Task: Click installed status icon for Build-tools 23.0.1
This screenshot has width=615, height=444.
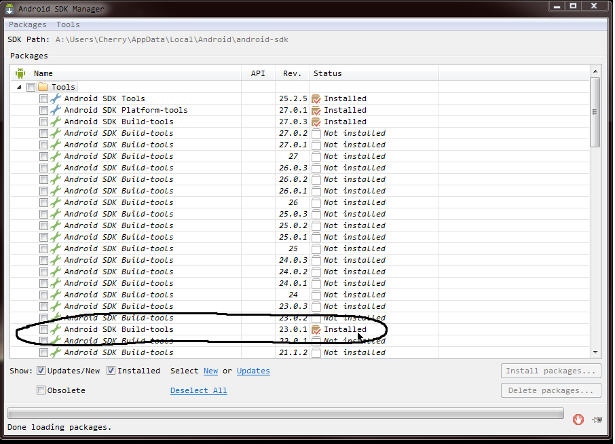Action: [x=316, y=329]
